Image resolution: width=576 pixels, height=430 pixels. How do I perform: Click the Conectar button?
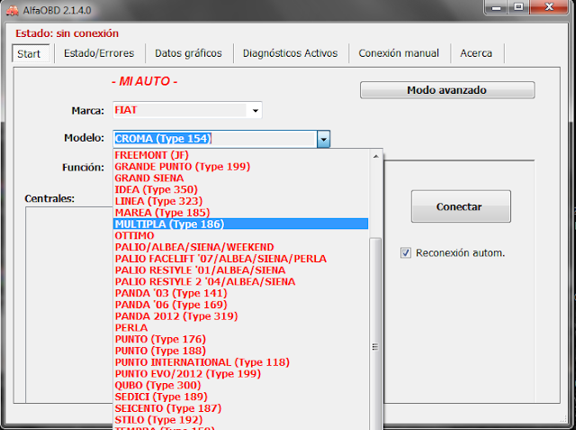(461, 206)
